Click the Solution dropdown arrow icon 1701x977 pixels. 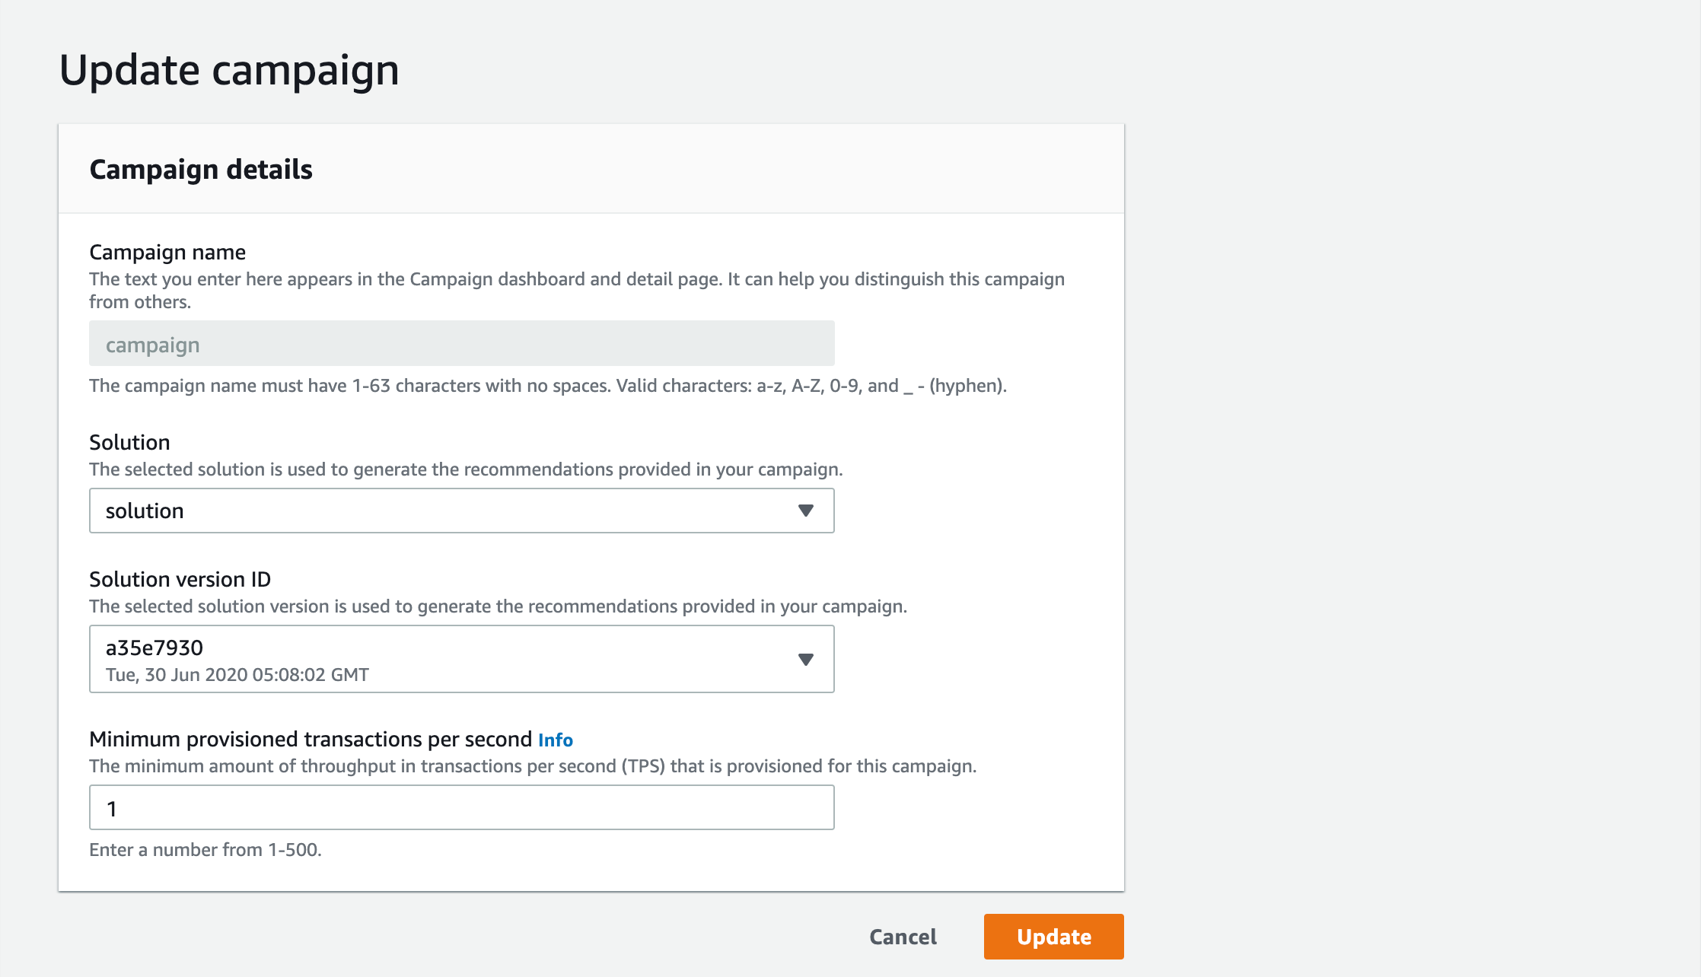coord(806,511)
